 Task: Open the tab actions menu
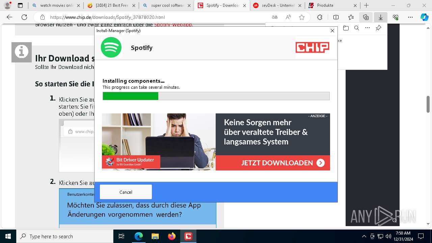[x=20, y=5]
